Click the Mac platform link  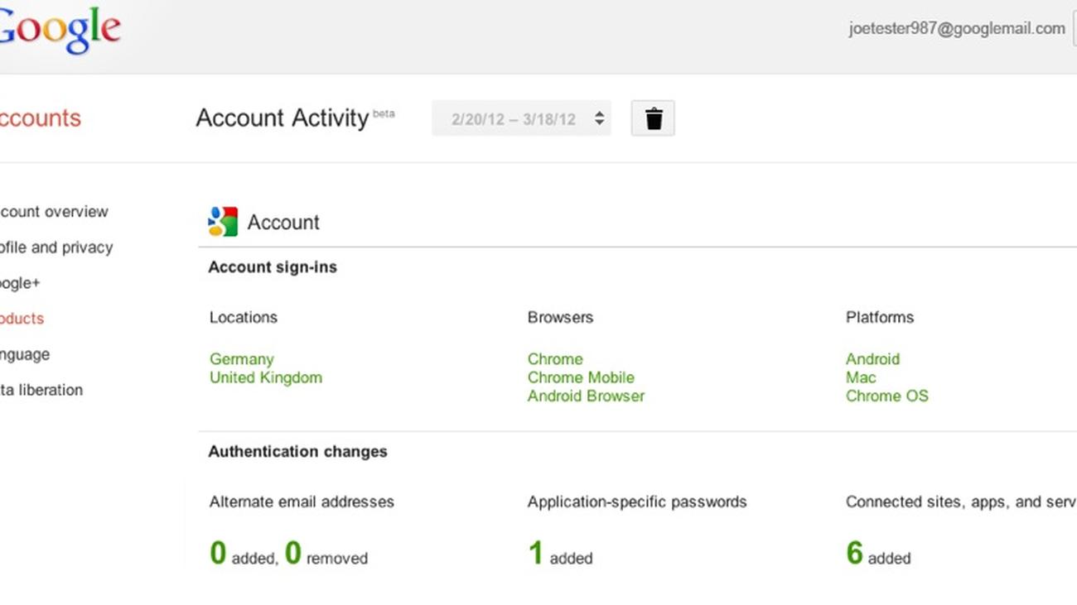[x=861, y=377]
